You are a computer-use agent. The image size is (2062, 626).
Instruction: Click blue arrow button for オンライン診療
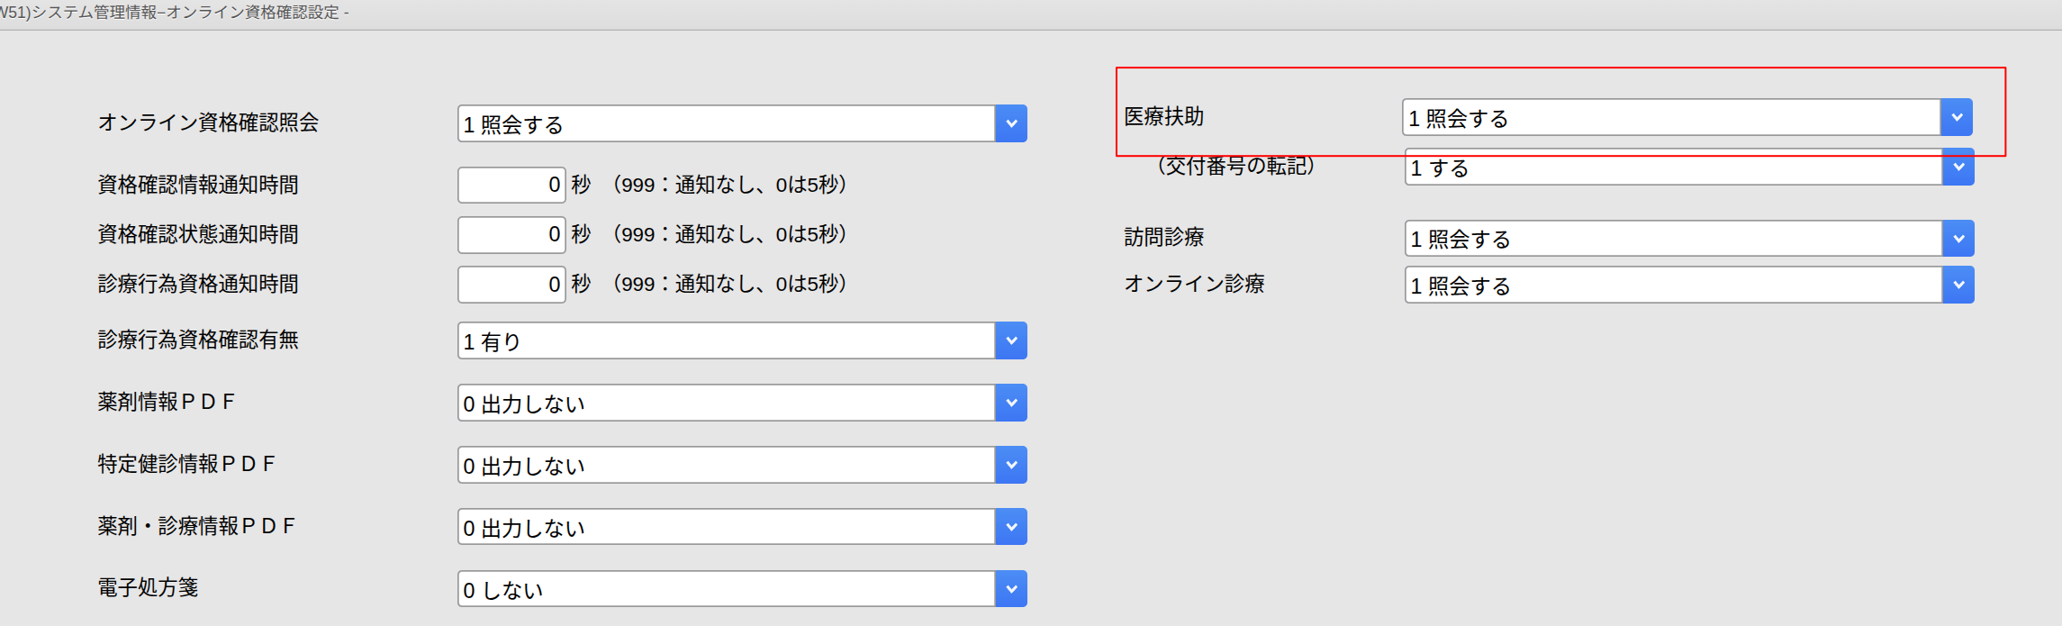pyautogui.click(x=1958, y=285)
